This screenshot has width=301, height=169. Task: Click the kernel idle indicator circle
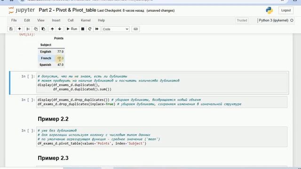[292, 20]
